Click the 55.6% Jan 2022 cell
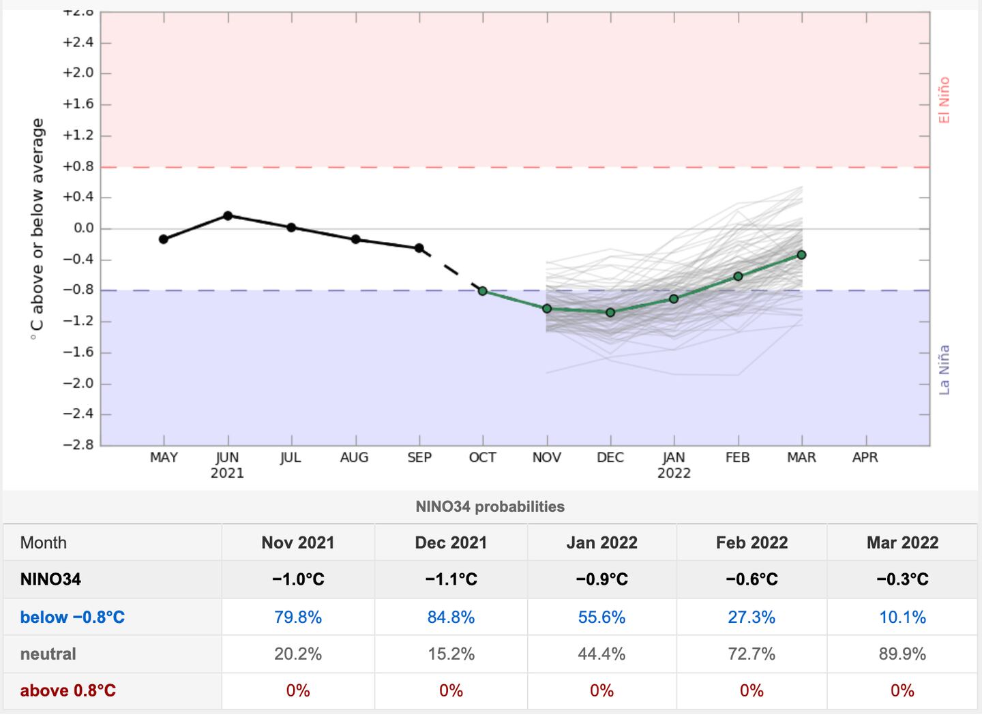 point(601,617)
